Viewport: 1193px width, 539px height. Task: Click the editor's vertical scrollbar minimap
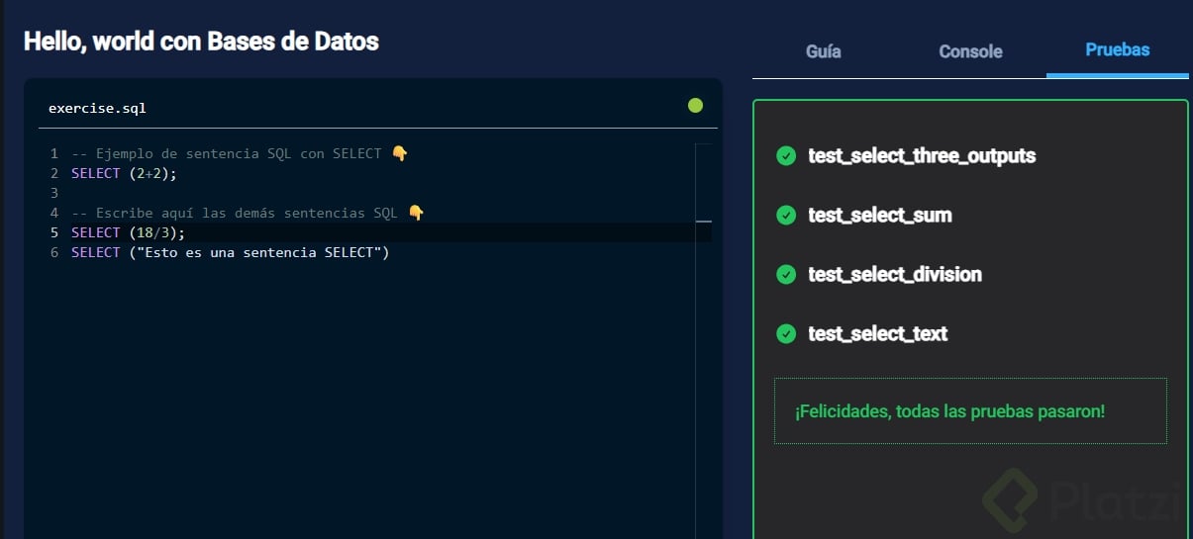704,297
